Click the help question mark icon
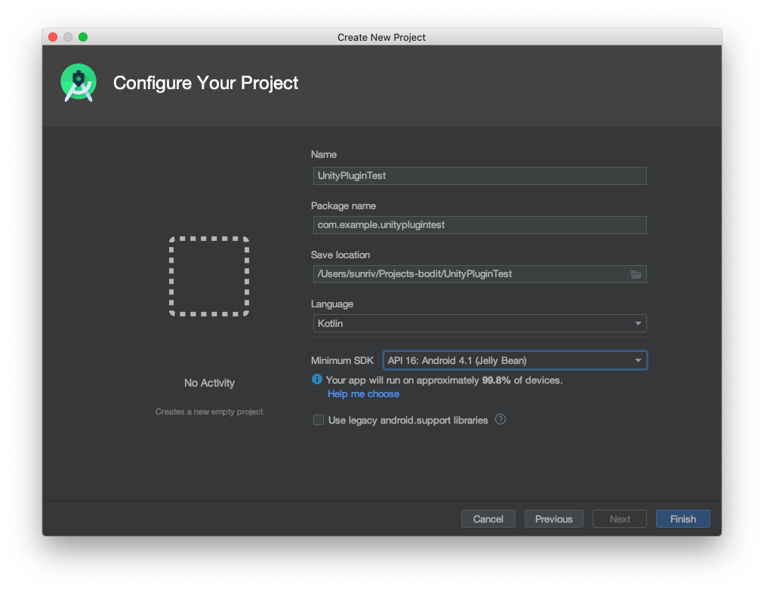764x592 pixels. click(x=500, y=420)
